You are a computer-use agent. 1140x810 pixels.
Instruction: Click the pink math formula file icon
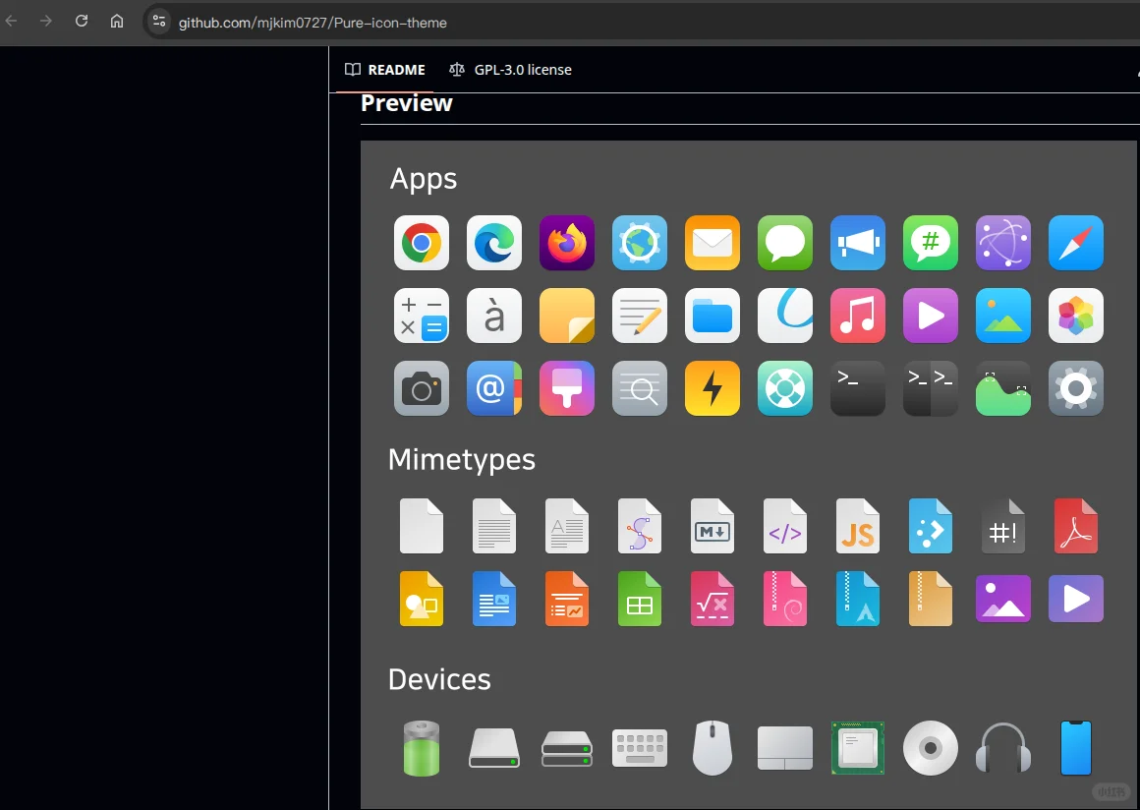click(x=712, y=599)
